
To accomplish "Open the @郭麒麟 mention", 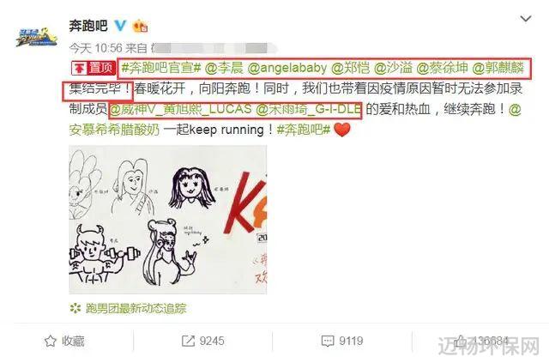I will 498,68.
